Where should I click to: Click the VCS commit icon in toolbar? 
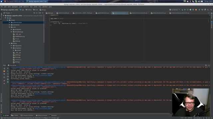[x=202, y=10]
